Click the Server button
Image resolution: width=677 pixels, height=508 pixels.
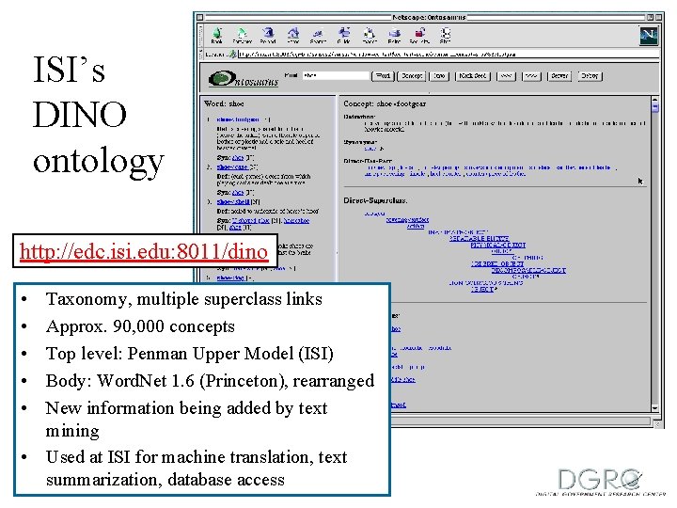pos(559,76)
